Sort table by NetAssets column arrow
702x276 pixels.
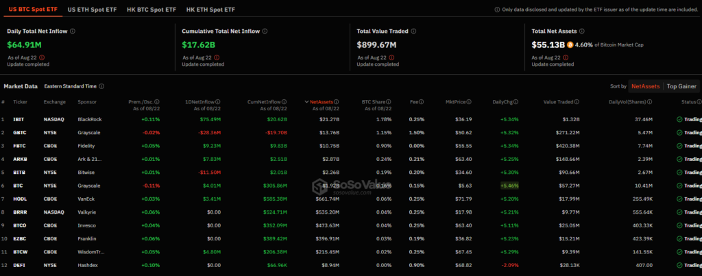pos(306,102)
